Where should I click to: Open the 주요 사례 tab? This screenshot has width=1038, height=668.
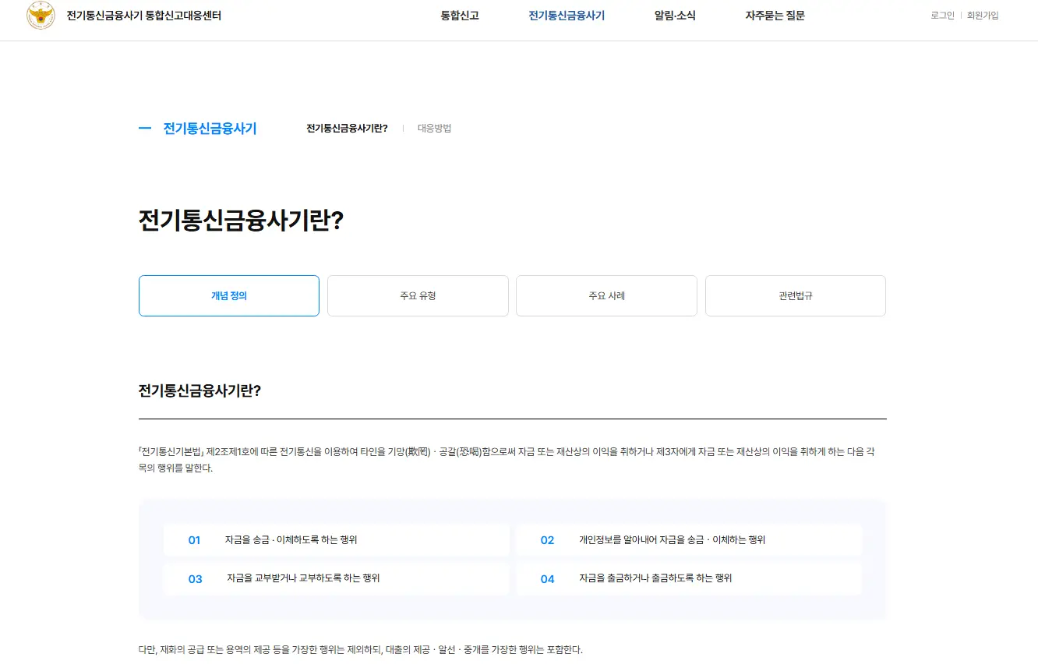(606, 295)
